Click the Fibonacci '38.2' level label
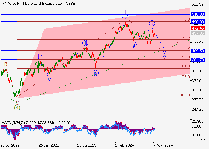 [186, 48]
